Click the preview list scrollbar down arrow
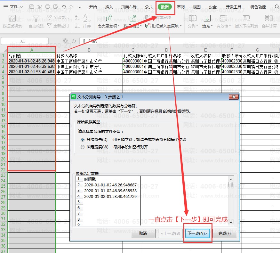This screenshot has width=280, height=253. point(231,223)
